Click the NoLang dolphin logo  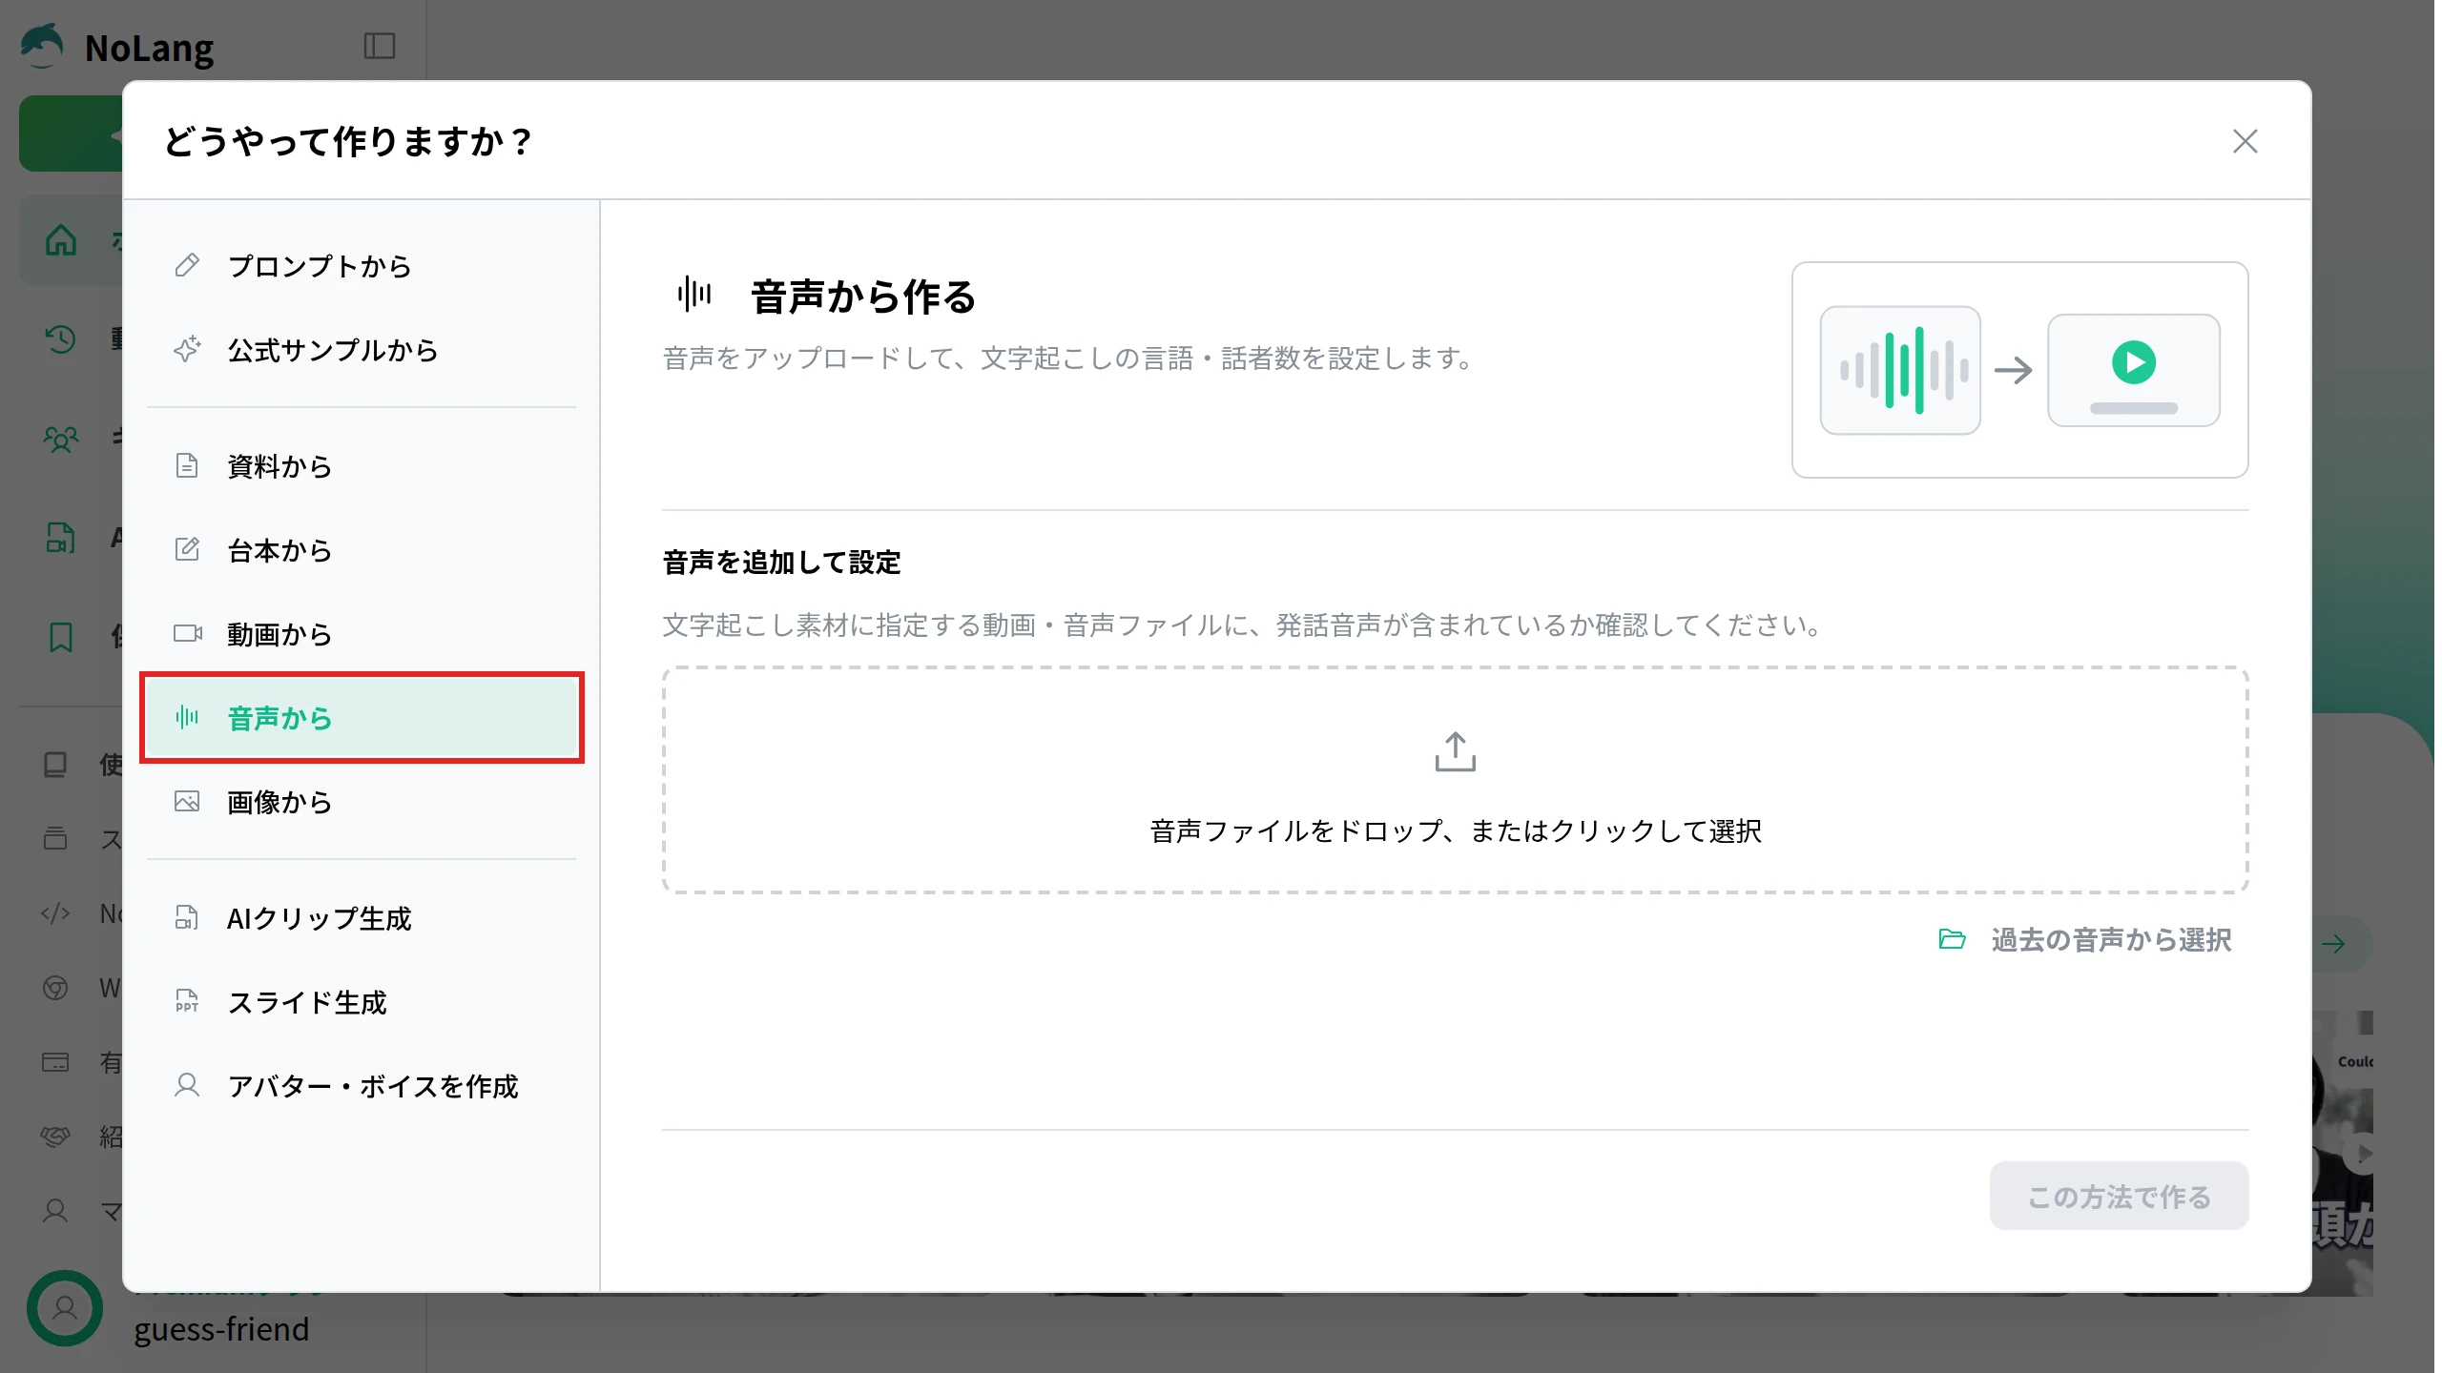pos(42,46)
